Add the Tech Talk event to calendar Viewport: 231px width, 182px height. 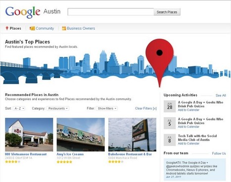(x=188, y=143)
